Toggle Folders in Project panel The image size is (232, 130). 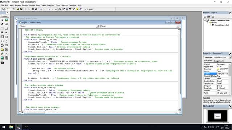pyautogui.click(x=213, y=17)
